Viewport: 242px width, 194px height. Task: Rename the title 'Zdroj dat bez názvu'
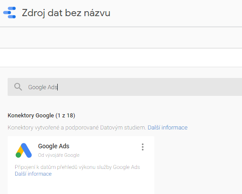point(66,13)
